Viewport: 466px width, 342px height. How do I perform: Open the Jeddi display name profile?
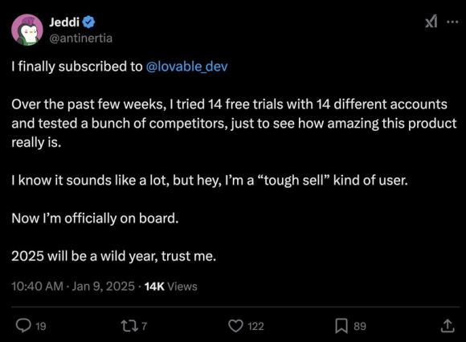pos(64,22)
